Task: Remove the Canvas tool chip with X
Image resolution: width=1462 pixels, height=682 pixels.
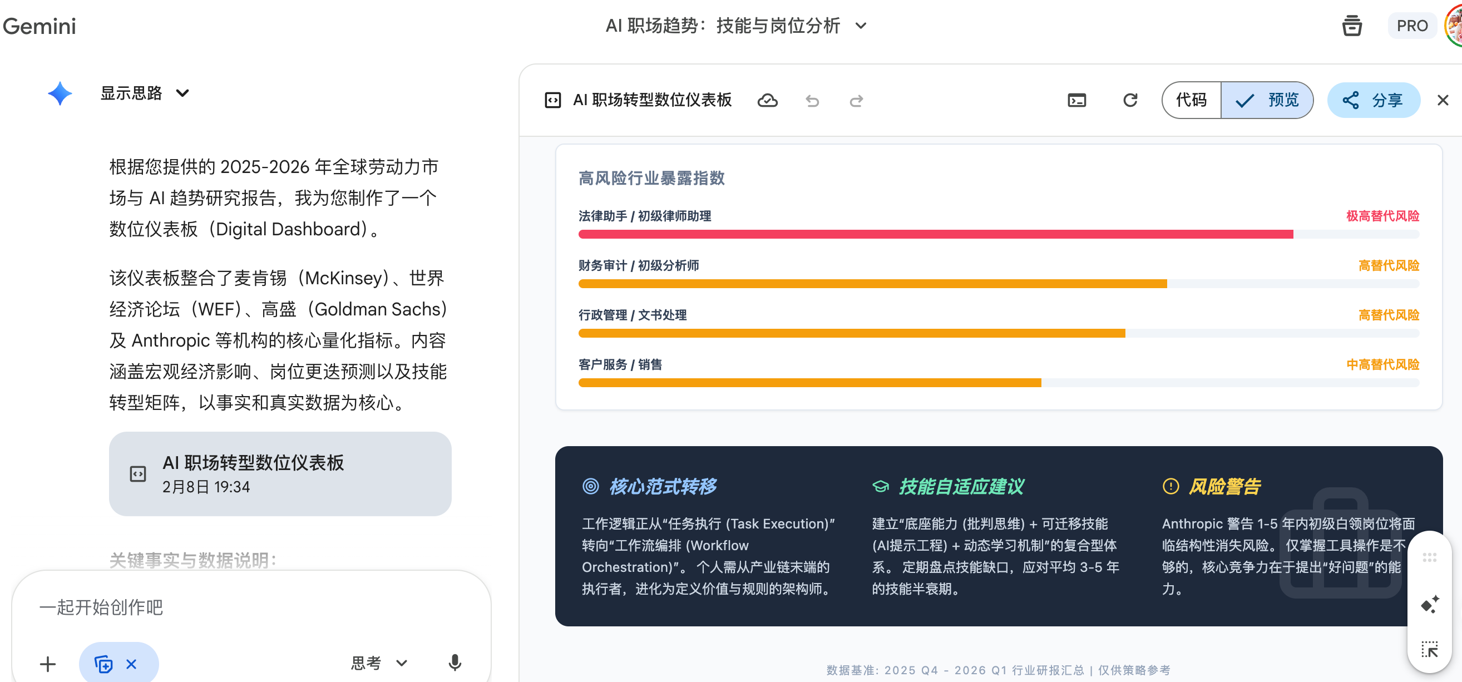Action: 131,663
